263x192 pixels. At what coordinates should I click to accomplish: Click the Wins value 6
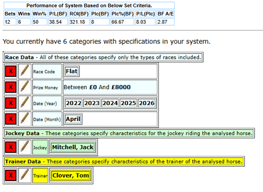[x=24, y=22]
